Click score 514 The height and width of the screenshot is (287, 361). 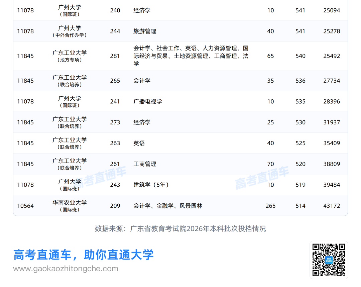[x=300, y=206]
